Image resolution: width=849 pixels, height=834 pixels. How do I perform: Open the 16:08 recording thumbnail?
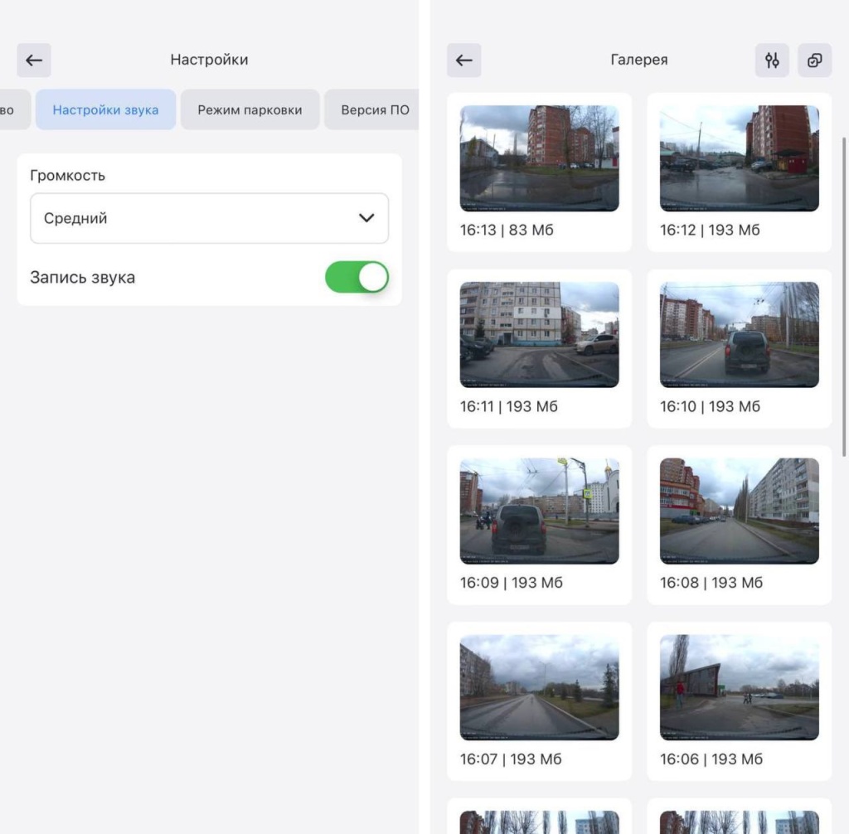click(x=739, y=511)
